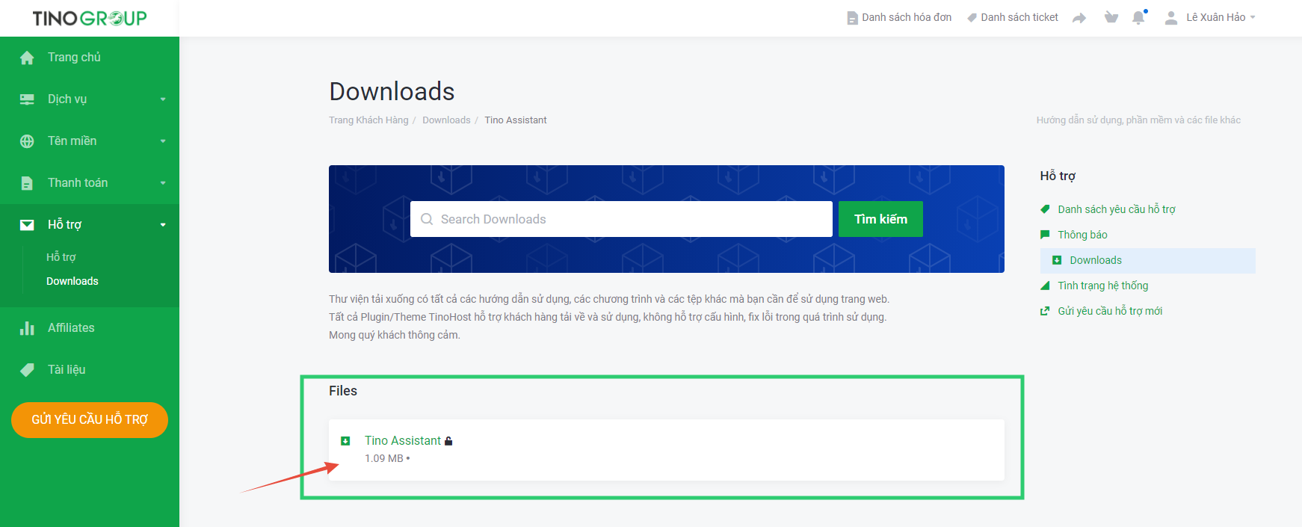Click the 'Hướng dẫn sử dụng, phần mềm và các file khác' subtitle

(x=1138, y=120)
